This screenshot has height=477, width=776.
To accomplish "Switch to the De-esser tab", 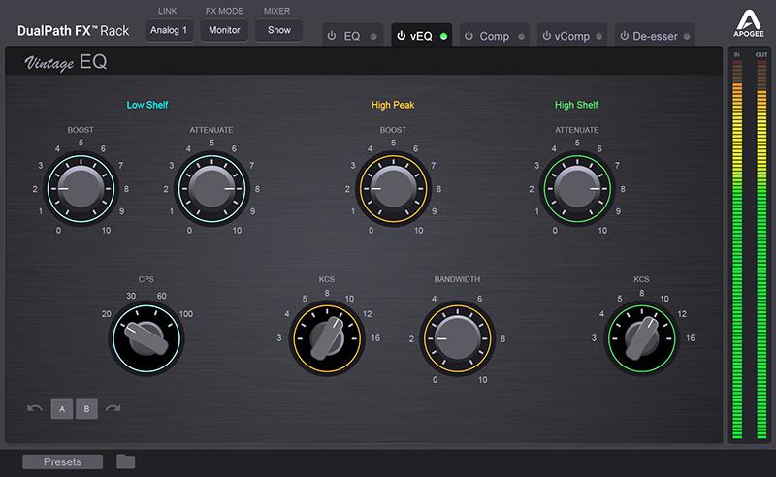I will [x=660, y=36].
